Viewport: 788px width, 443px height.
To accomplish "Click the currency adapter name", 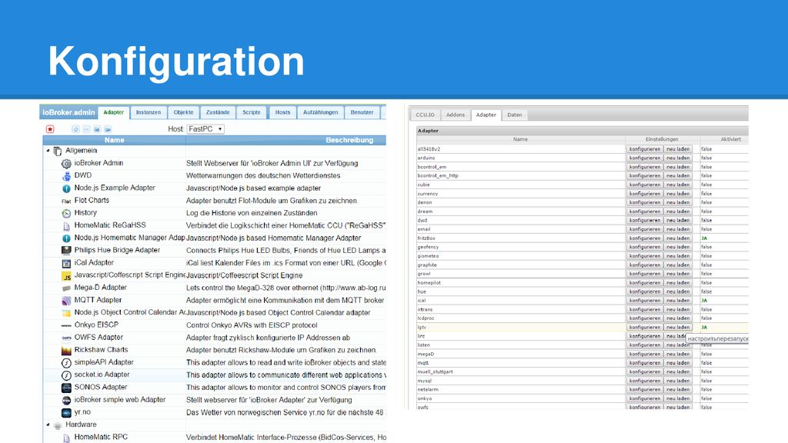I will (428, 194).
